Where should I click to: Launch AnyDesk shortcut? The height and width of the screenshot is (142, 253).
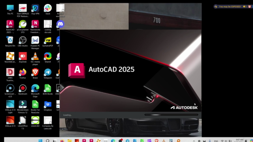click(23, 58)
